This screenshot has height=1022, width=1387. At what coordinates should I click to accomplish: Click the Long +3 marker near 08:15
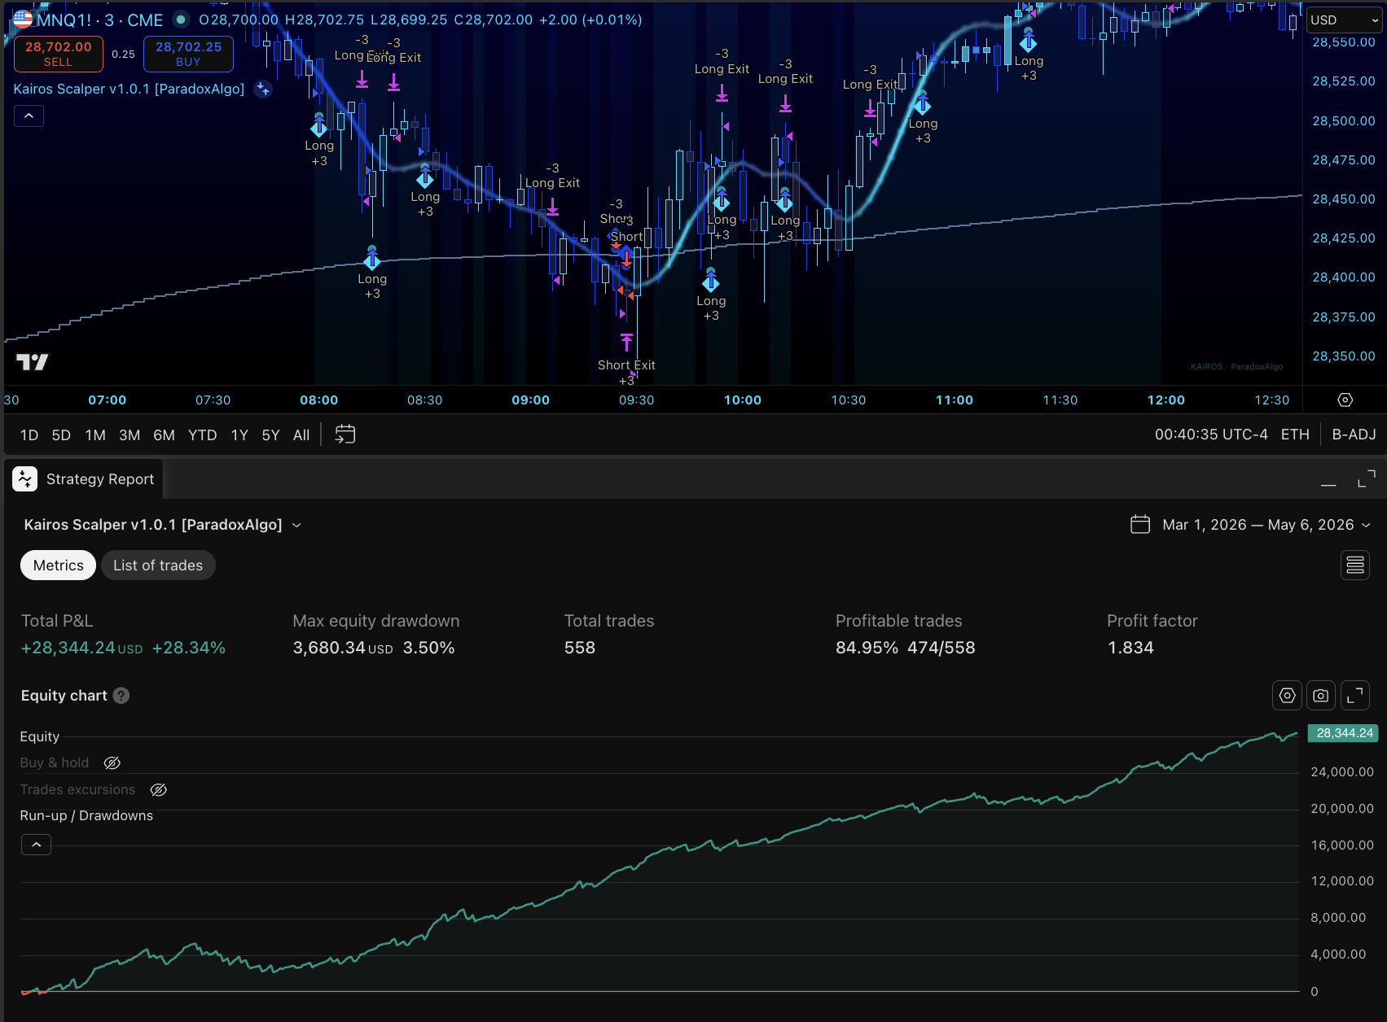(x=372, y=258)
